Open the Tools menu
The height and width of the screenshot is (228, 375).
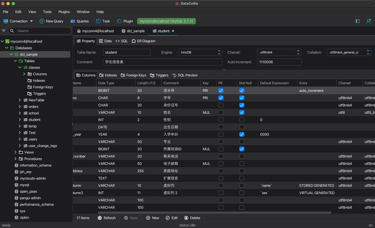pos(47,12)
